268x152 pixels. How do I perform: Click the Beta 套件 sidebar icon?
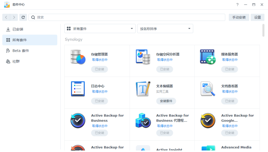[8, 51]
